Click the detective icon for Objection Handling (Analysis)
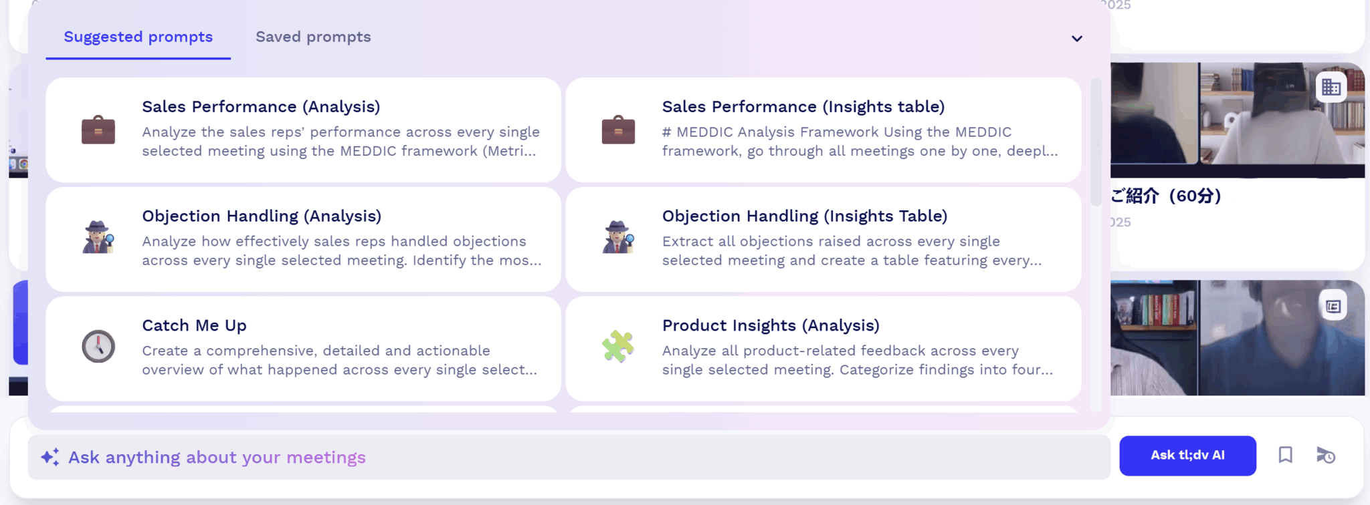Image resolution: width=1370 pixels, height=505 pixels. (x=98, y=238)
